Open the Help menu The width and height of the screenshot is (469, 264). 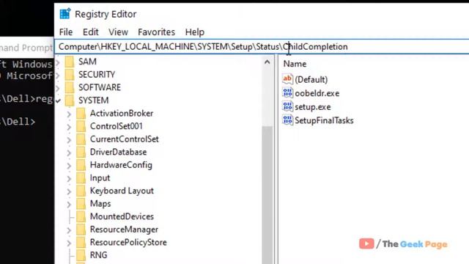coord(195,32)
